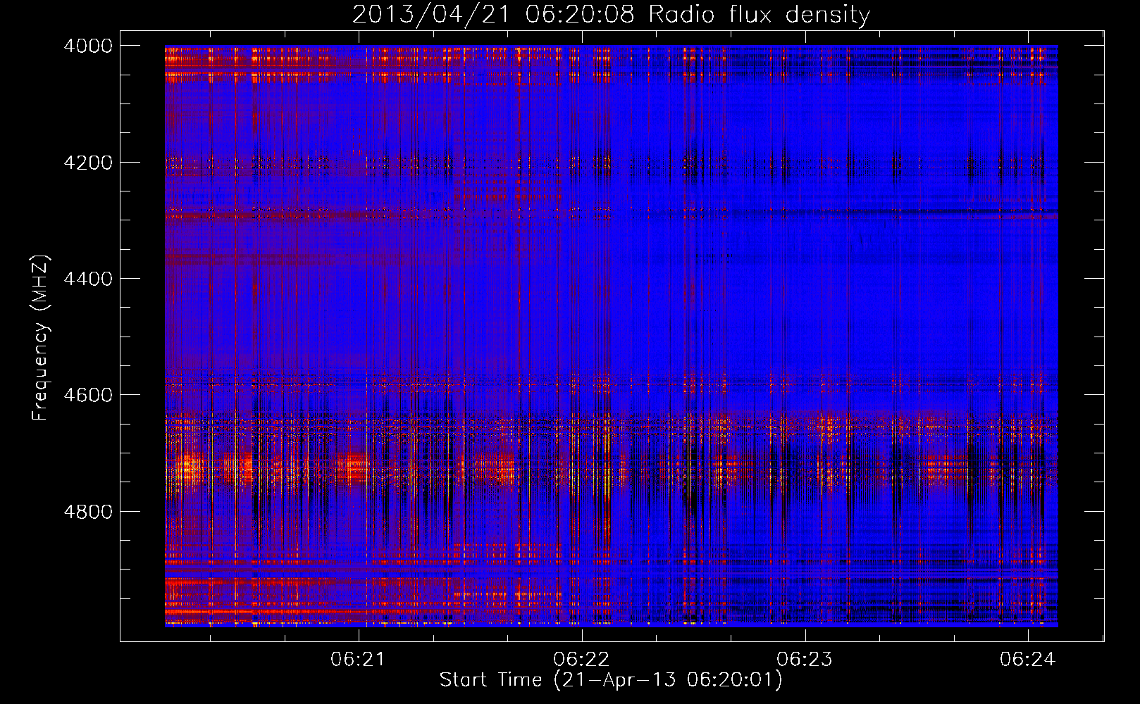Click the 'Frequency (MHZ)' axis title

[41, 338]
